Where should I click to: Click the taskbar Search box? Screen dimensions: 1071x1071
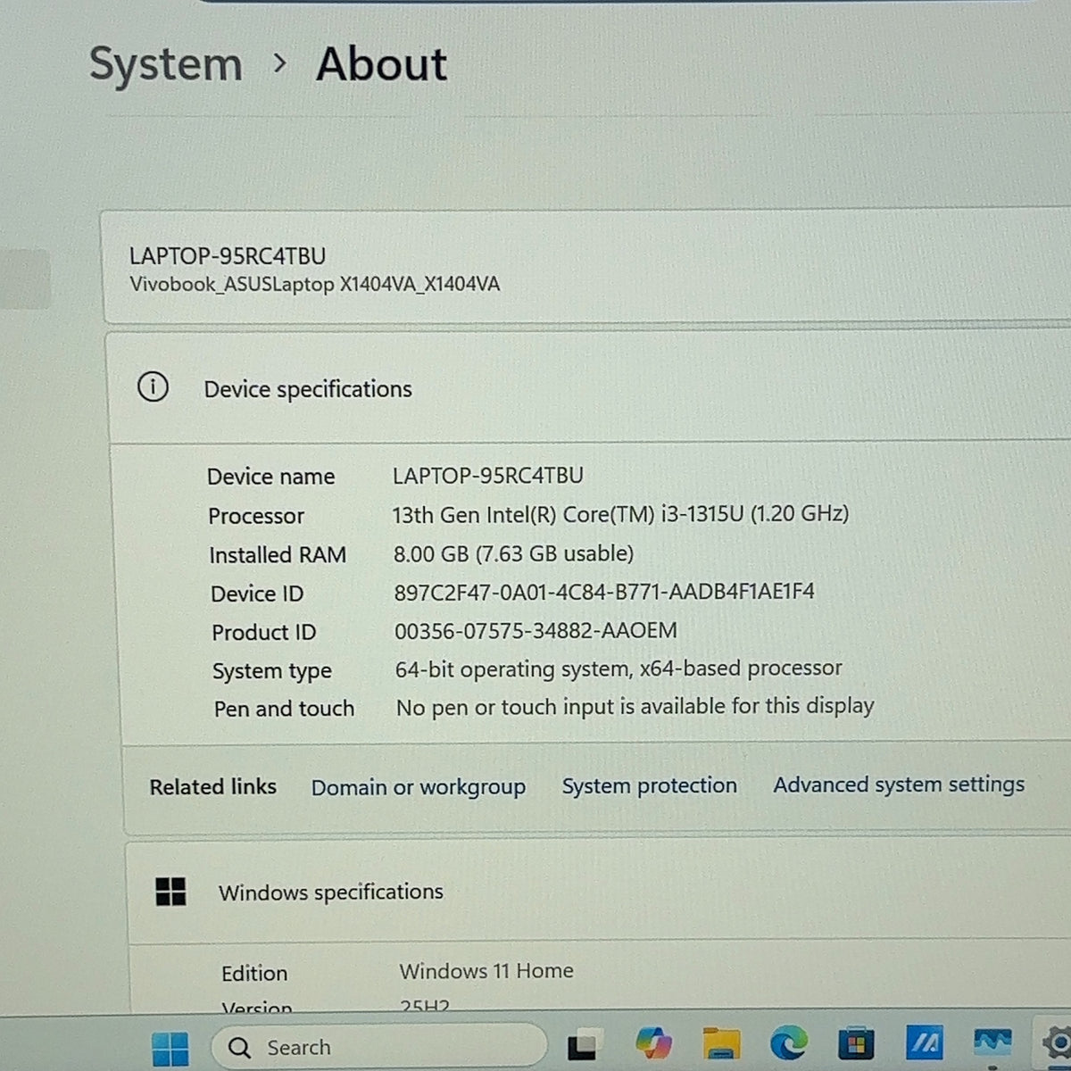(x=378, y=1047)
